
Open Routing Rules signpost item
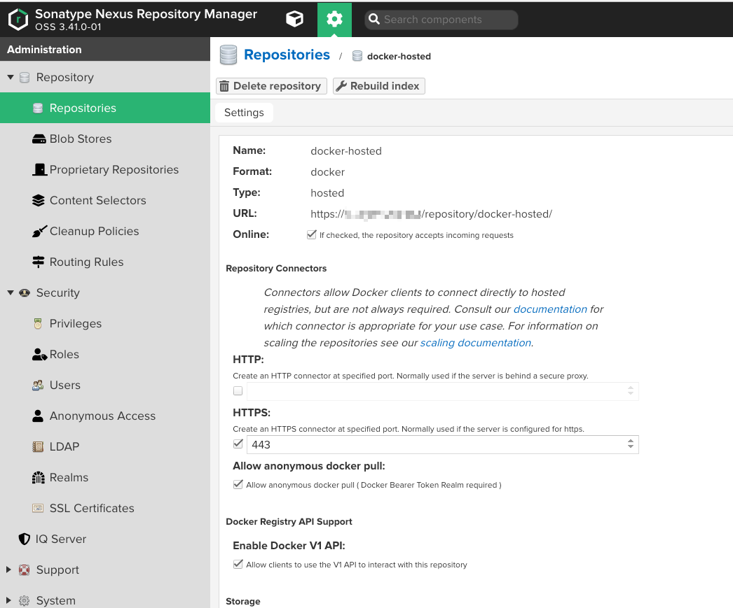pyautogui.click(x=86, y=262)
